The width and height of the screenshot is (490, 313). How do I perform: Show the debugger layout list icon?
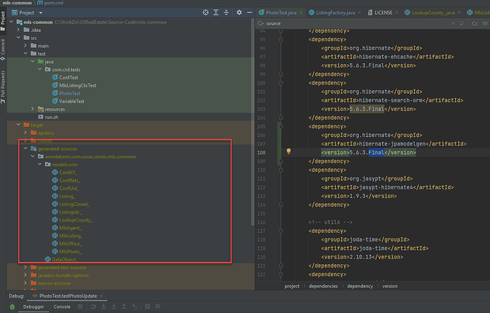coord(80,307)
